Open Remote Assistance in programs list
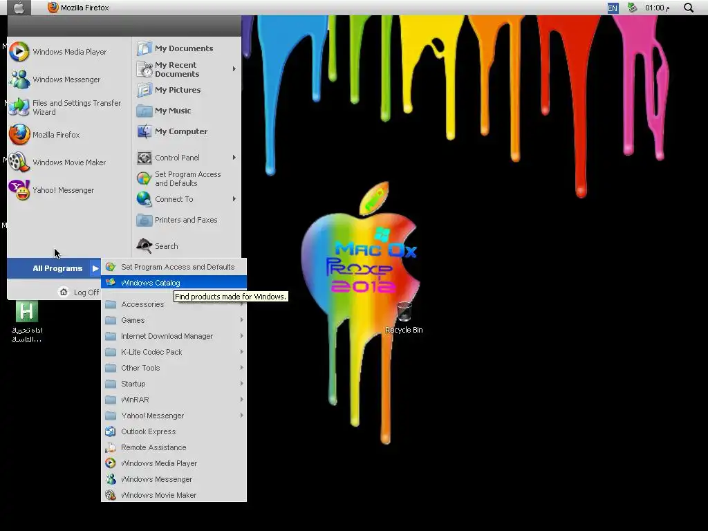Viewport: 708px width, 531px height. click(174, 447)
